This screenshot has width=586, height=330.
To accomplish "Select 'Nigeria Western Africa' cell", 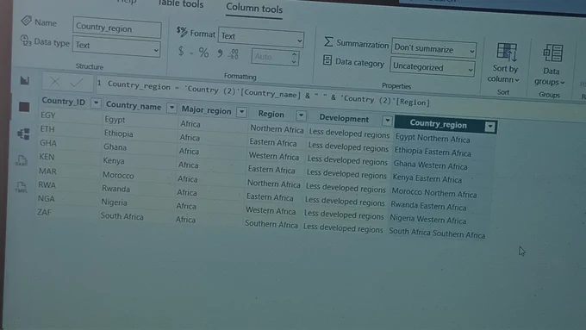I will [x=428, y=220].
